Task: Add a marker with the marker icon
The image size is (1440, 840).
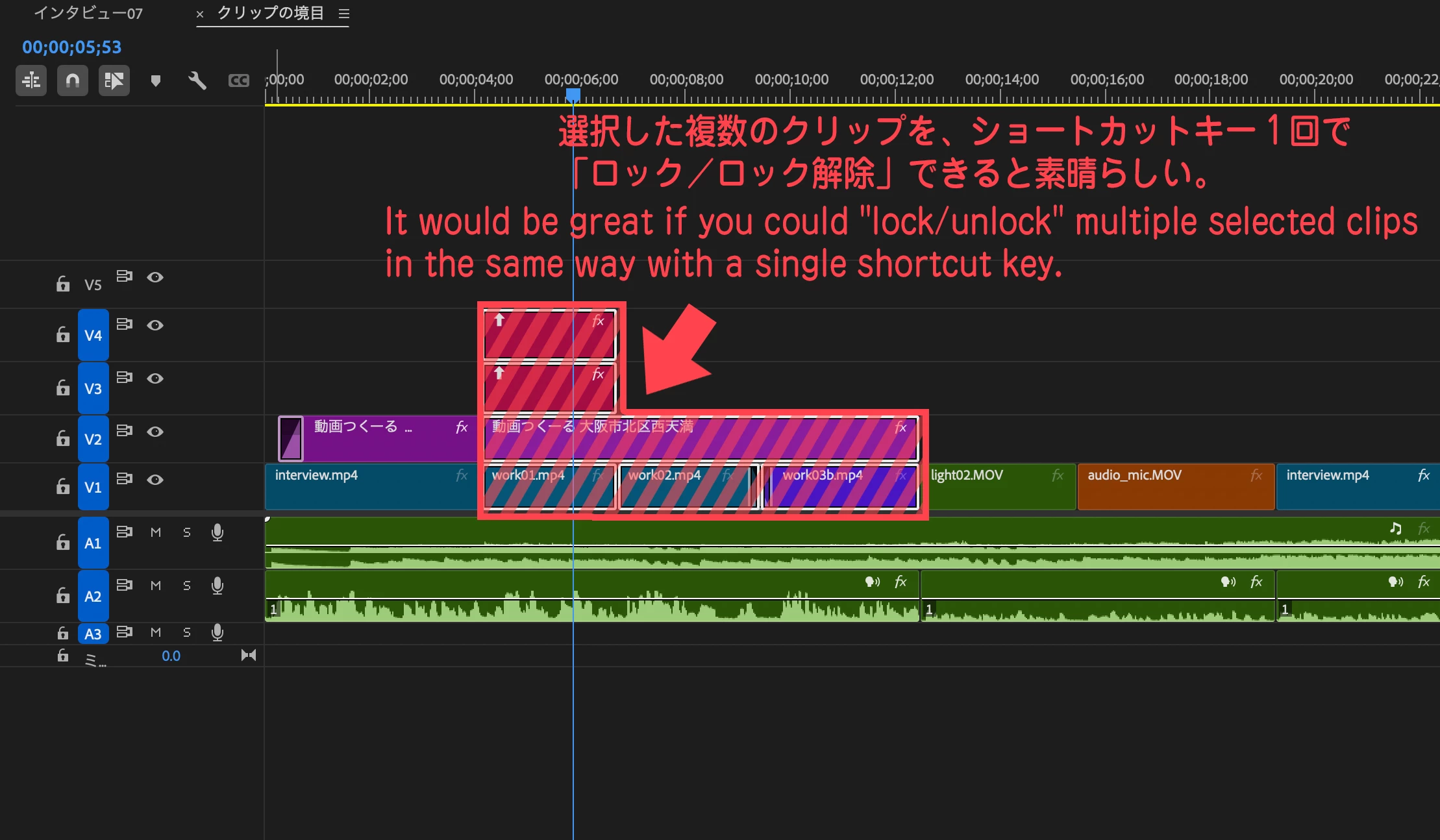Action: 155,80
